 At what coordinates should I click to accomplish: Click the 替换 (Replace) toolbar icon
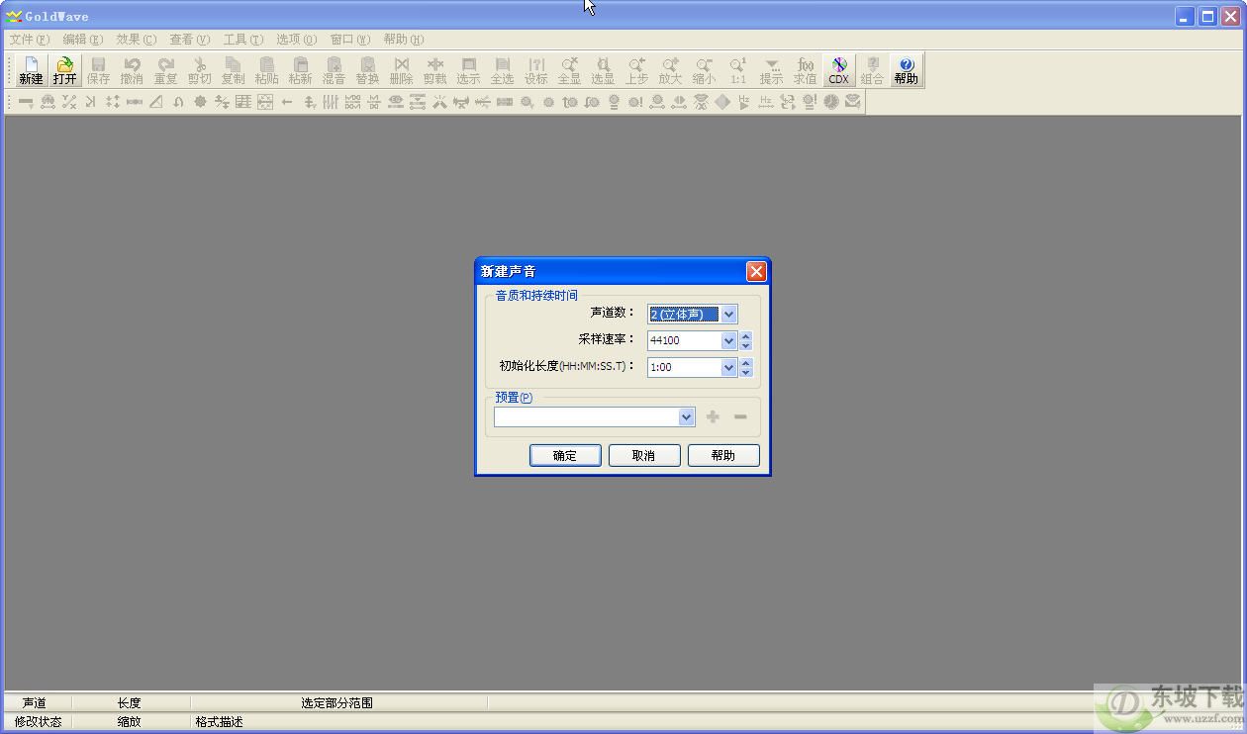pos(368,70)
